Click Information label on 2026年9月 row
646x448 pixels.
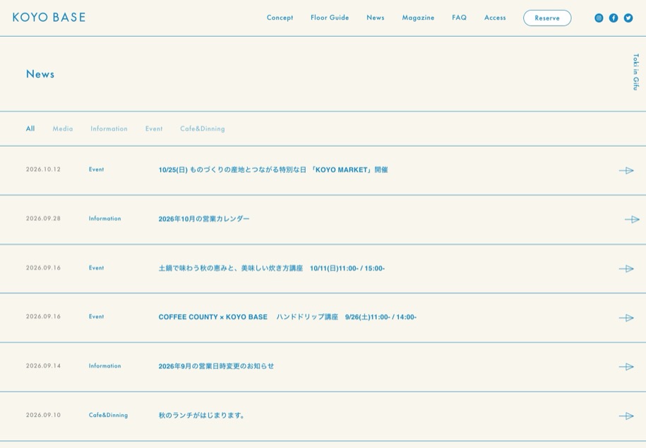pyautogui.click(x=105, y=365)
